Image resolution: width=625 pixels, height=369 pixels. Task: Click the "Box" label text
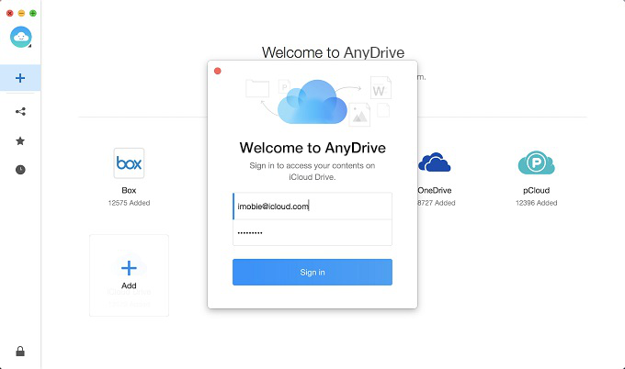(x=129, y=190)
